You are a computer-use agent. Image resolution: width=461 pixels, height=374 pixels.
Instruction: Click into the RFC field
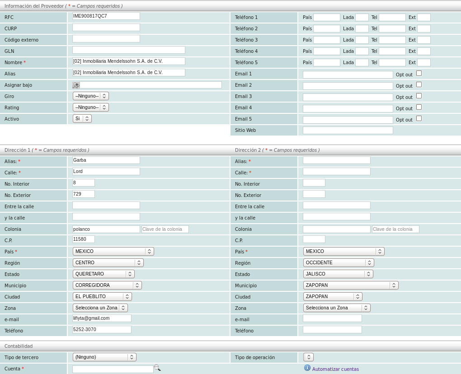tap(106, 16)
